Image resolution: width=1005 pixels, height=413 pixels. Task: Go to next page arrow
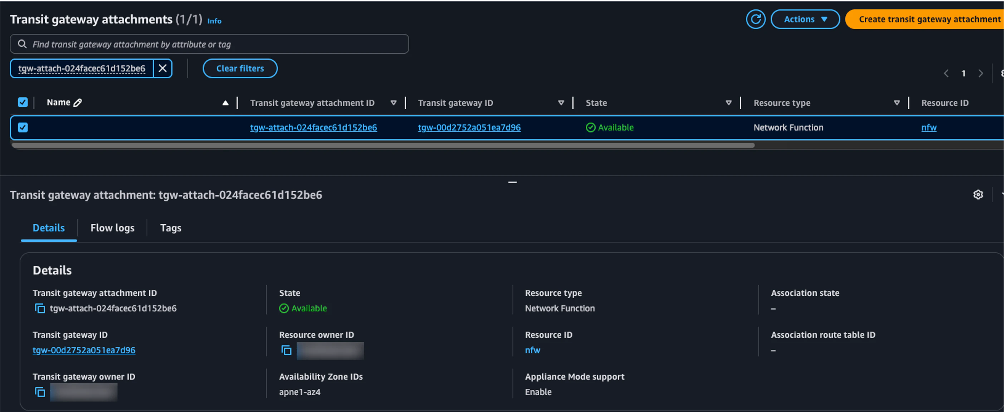coord(980,73)
